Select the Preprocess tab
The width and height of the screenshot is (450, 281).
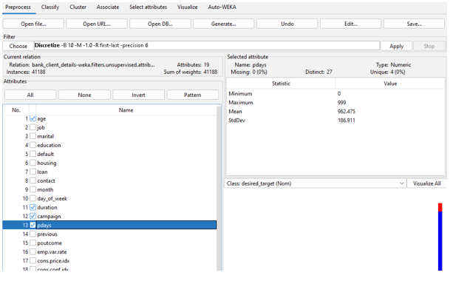[18, 7]
